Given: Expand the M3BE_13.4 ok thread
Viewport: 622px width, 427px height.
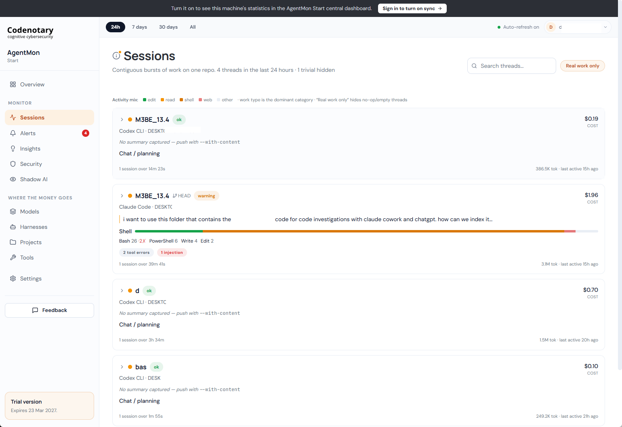Looking at the screenshot, I should pos(122,119).
